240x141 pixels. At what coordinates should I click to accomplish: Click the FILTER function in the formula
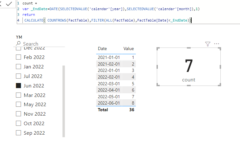click(98, 20)
